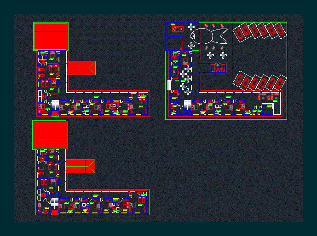317x236 pixels.
Task: Click the large red roof of top-left plan
Action: tap(51, 36)
